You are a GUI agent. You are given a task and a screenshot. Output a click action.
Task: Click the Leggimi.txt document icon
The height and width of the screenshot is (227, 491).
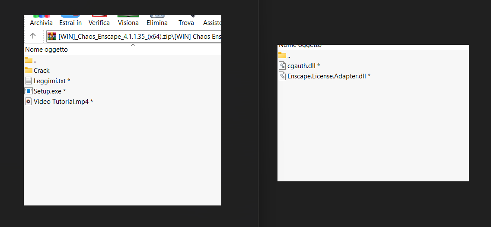(x=29, y=81)
